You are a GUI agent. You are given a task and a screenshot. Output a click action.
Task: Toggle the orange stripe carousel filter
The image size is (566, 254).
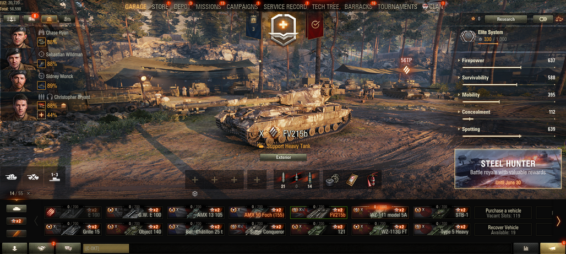click(x=17, y=234)
